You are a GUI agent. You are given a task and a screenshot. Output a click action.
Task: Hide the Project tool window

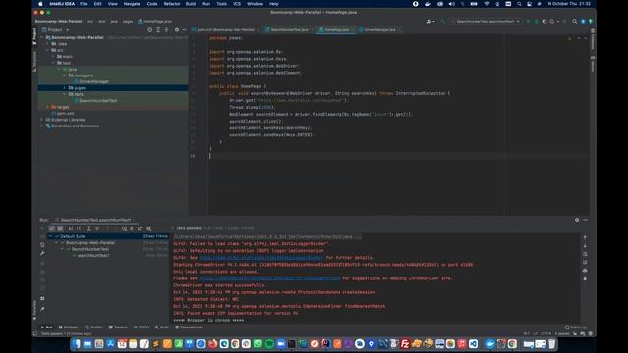pyautogui.click(x=184, y=30)
